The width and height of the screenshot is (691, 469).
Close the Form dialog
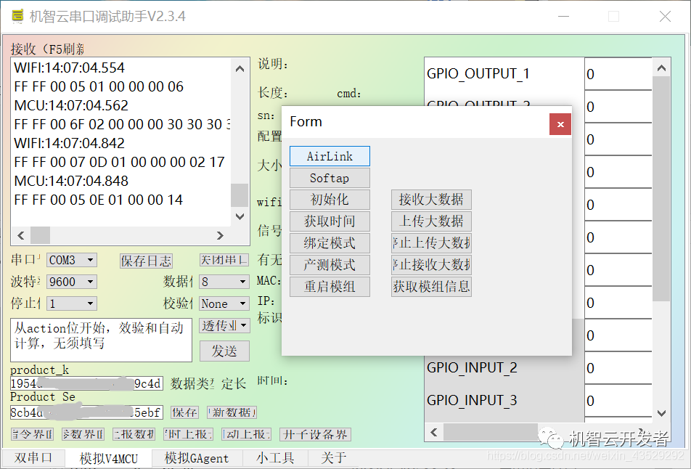(x=560, y=123)
